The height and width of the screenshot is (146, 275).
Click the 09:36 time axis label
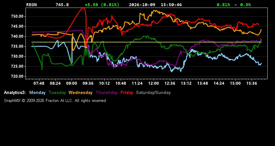click(88, 83)
